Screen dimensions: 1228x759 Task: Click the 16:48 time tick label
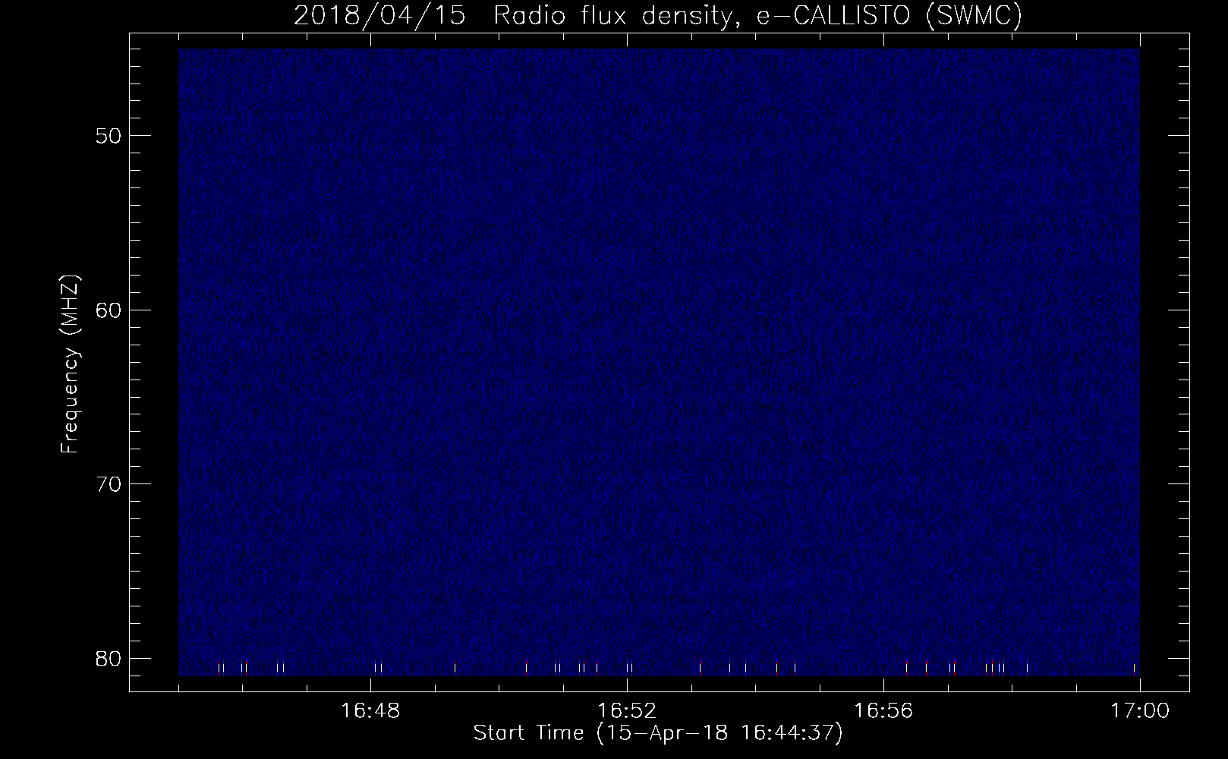pyautogui.click(x=370, y=711)
